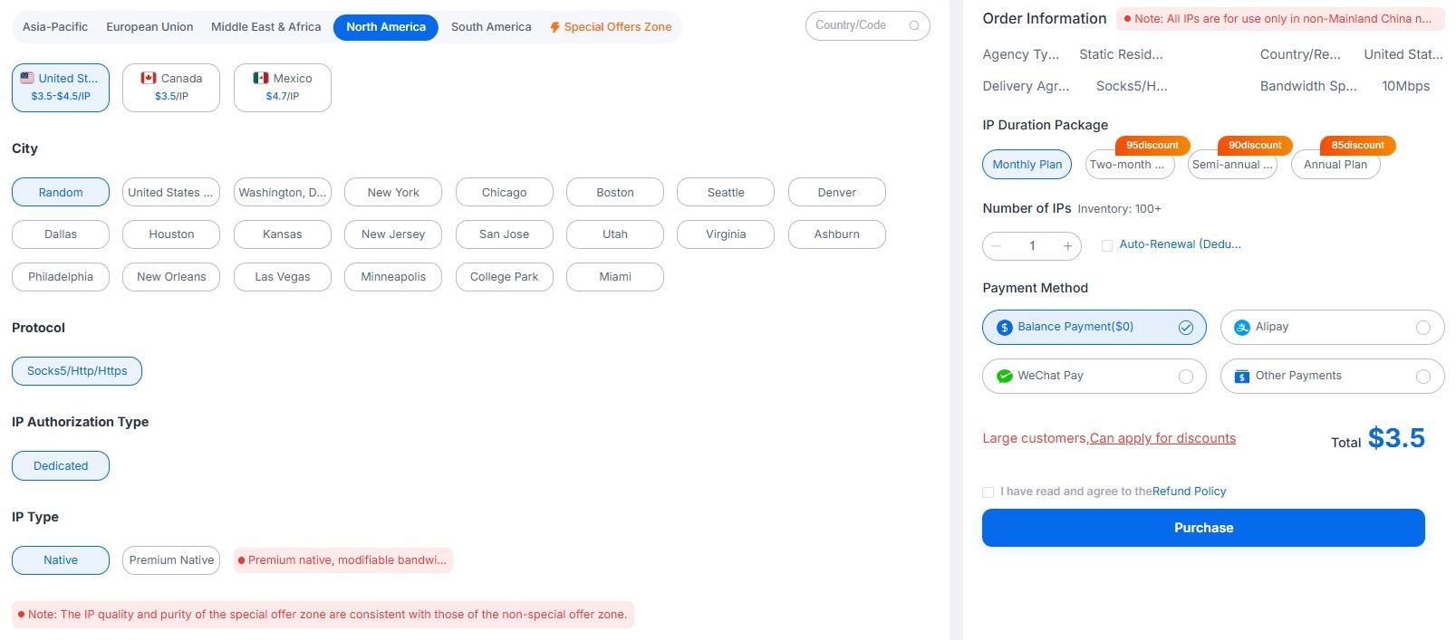Pick the Las Vegas city option
The height and width of the screenshot is (640, 1456).
click(283, 277)
